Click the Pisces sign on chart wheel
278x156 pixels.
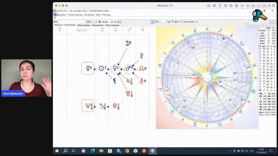[160, 65]
